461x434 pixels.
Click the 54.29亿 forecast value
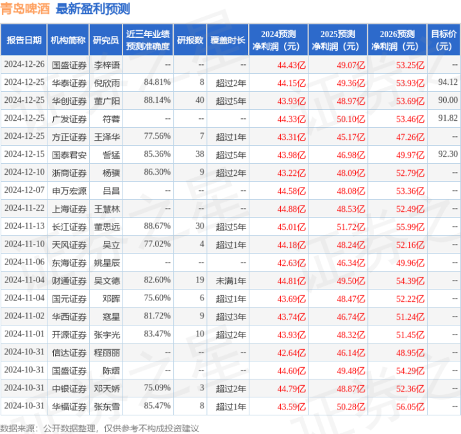[410, 370]
